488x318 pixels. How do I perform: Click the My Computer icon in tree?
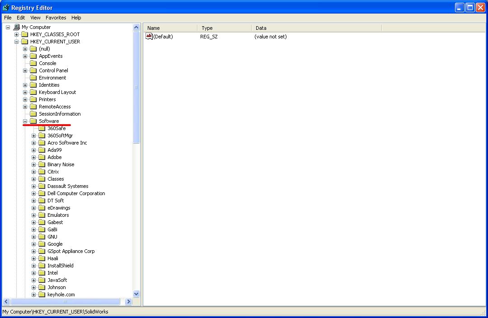click(17, 27)
